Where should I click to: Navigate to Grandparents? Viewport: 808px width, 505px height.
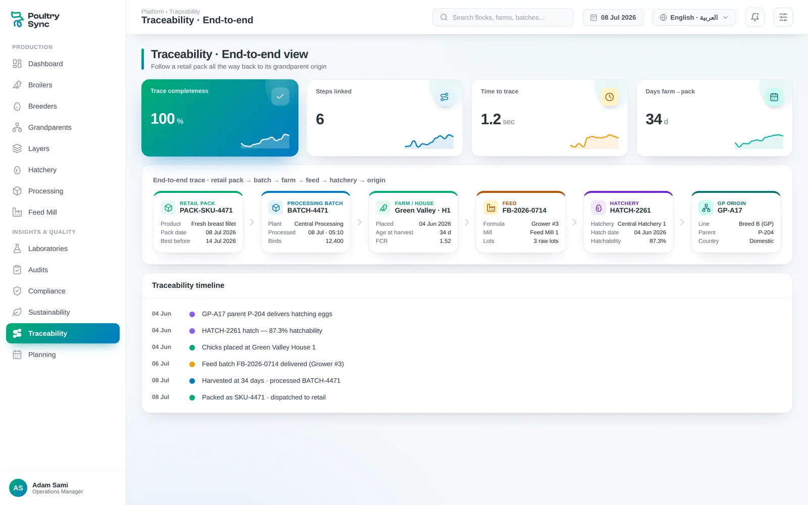click(x=63, y=127)
